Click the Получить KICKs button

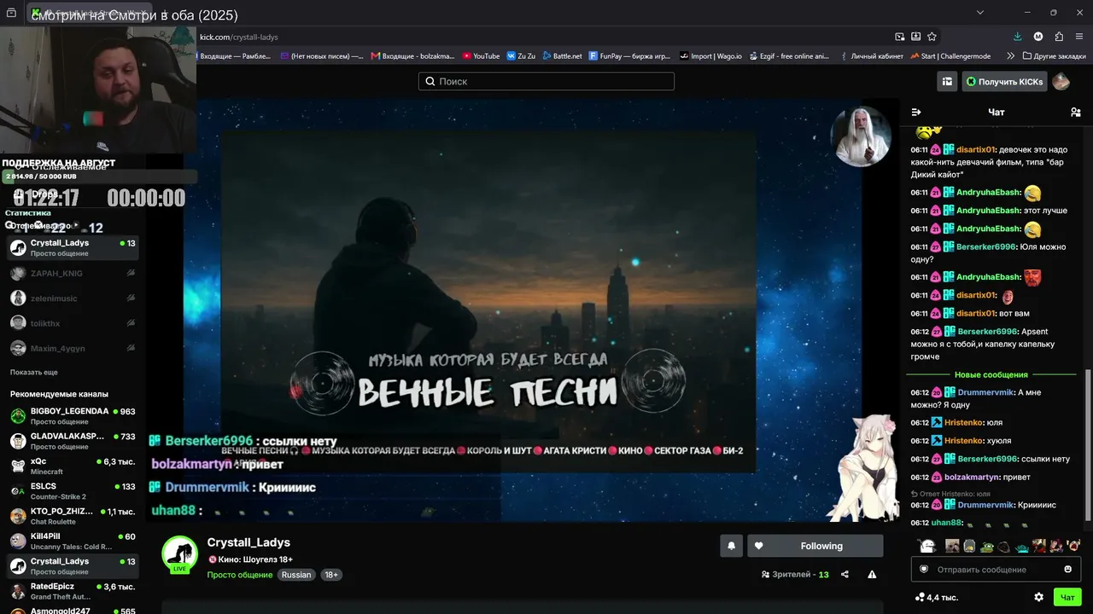point(1004,82)
